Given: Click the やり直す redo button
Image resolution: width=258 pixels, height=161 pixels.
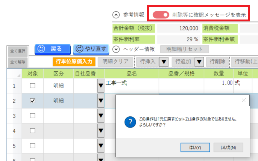Looking at the screenshot, I should point(91,49).
